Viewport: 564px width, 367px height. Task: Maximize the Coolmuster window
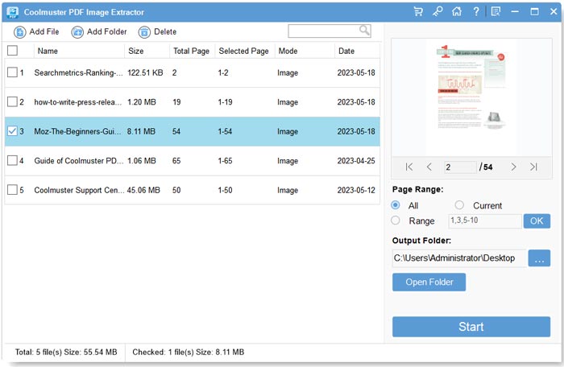click(534, 11)
